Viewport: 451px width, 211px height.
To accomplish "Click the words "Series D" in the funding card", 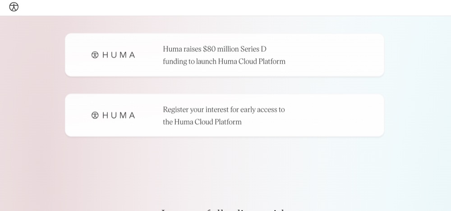I will (x=253, y=49).
